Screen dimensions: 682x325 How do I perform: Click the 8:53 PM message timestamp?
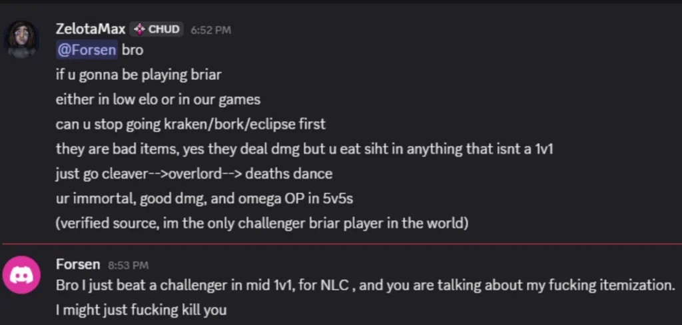click(x=129, y=265)
